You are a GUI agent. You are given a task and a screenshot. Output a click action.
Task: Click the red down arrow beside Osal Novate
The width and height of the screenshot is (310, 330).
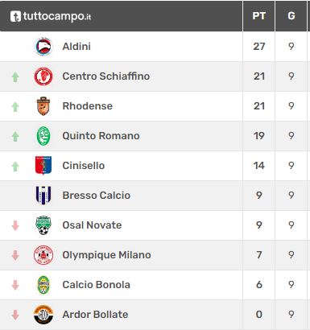[x=15, y=225]
